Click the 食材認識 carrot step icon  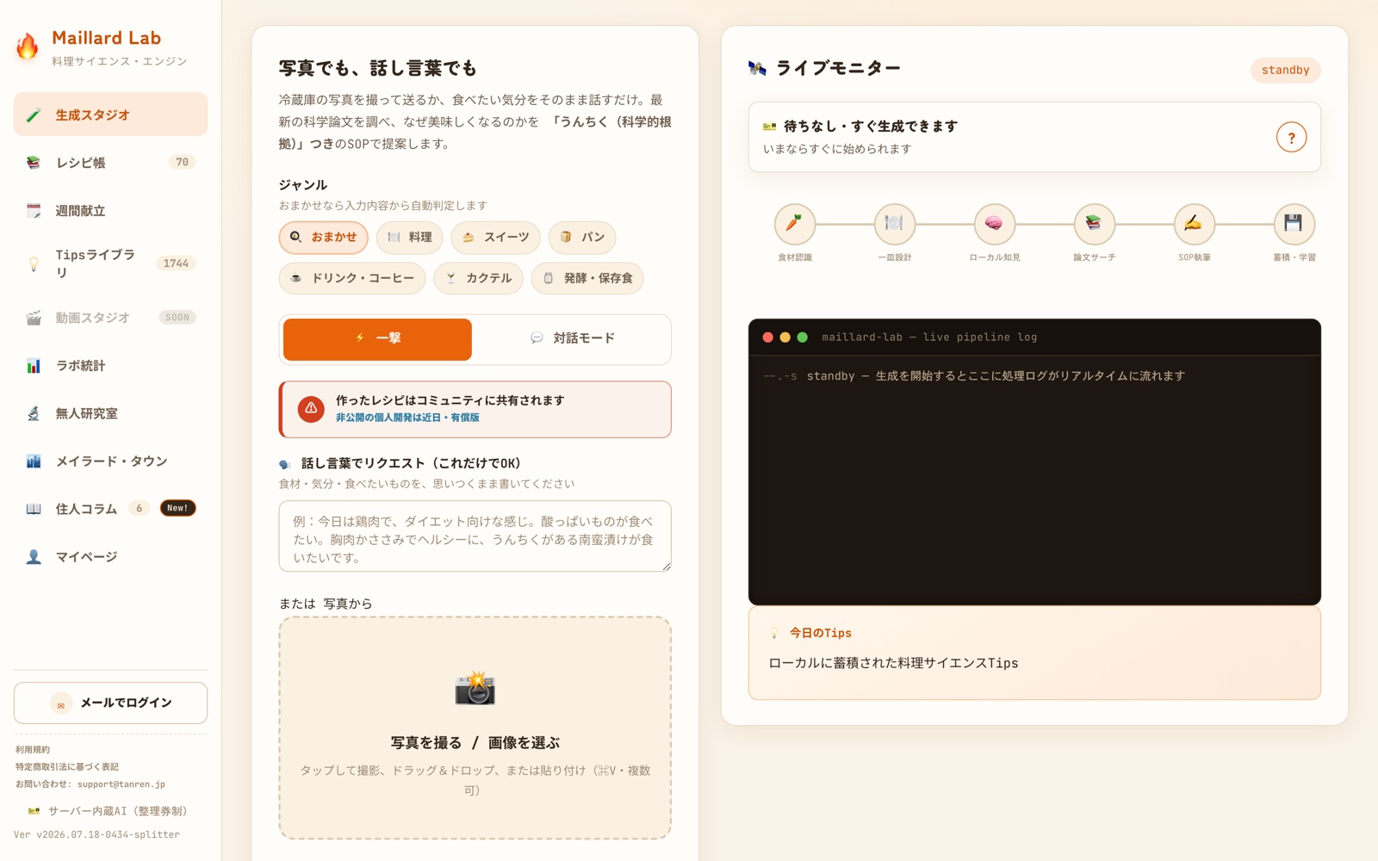pyautogui.click(x=794, y=224)
